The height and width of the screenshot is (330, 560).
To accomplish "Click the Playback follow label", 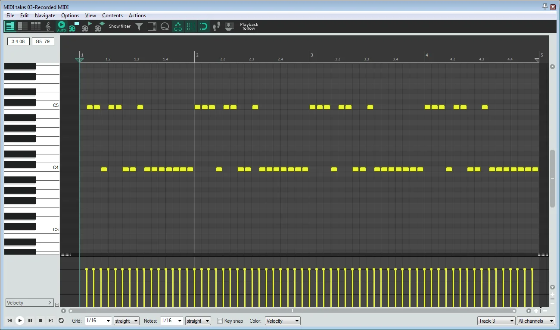I will click(x=249, y=26).
